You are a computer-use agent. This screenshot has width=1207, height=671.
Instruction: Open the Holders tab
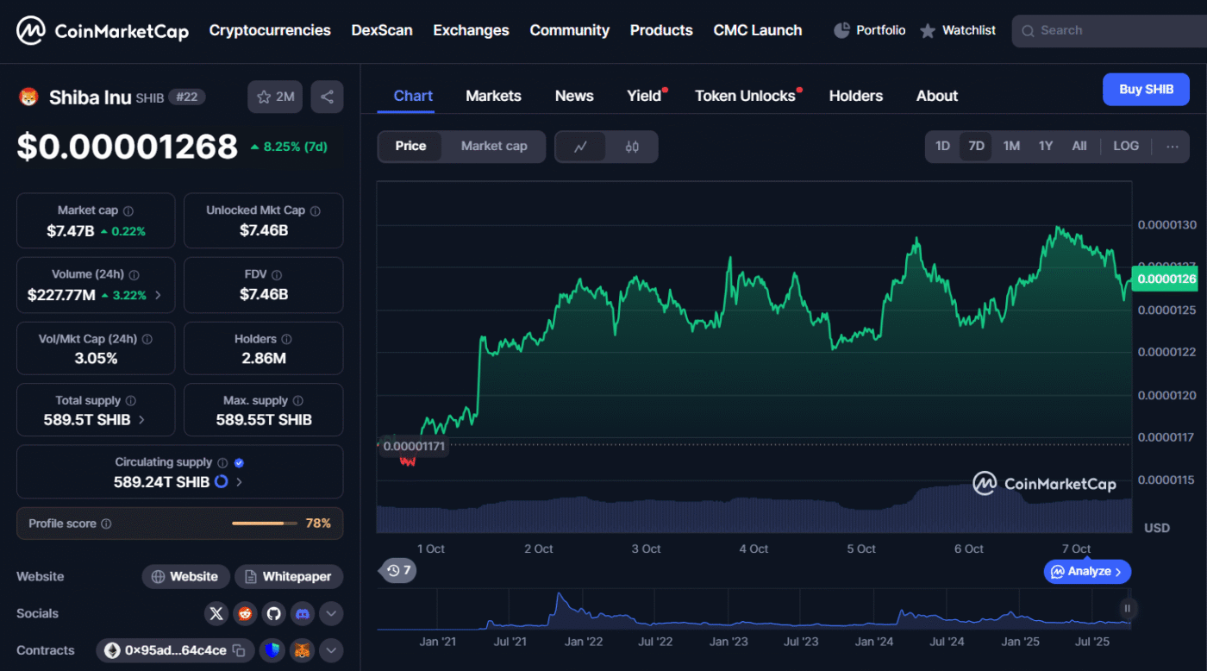pos(855,96)
